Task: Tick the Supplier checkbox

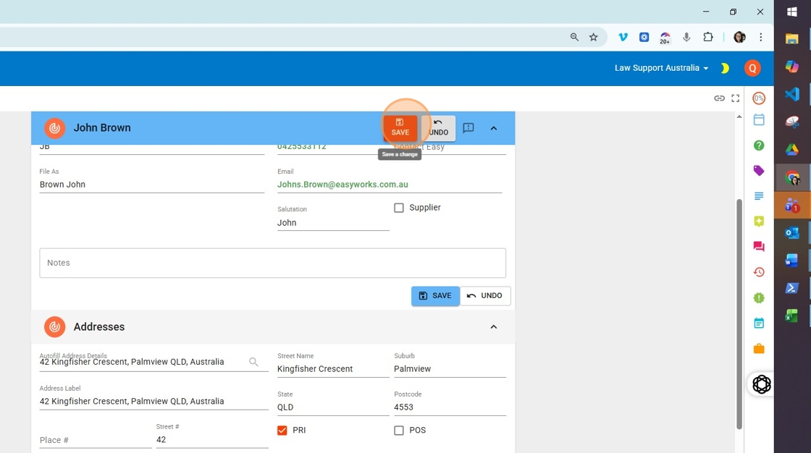Action: click(399, 208)
